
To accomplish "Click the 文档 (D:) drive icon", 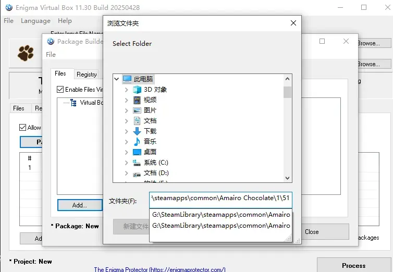I will [137, 174].
